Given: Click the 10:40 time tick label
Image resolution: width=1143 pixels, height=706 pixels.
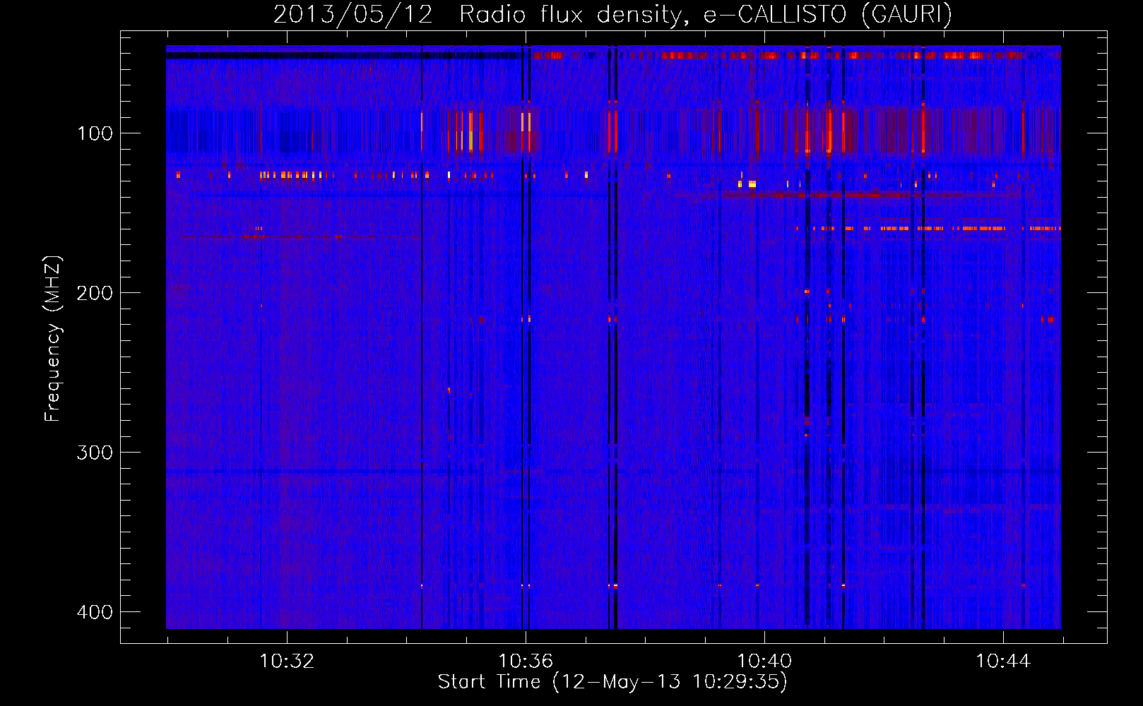Looking at the screenshot, I should click(x=764, y=662).
